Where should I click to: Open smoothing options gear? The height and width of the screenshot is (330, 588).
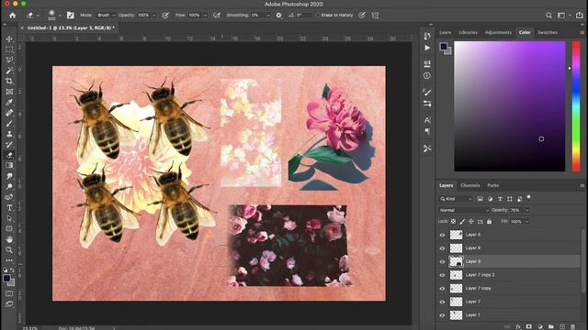click(278, 16)
